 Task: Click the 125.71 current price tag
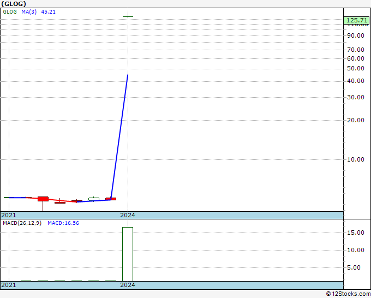tap(357, 20)
